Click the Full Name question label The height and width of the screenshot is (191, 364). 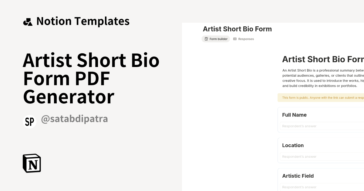(294, 115)
